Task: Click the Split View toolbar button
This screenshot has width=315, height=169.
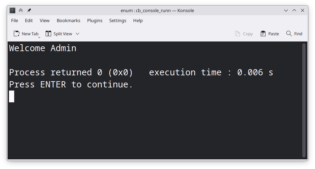Action: click(59, 34)
